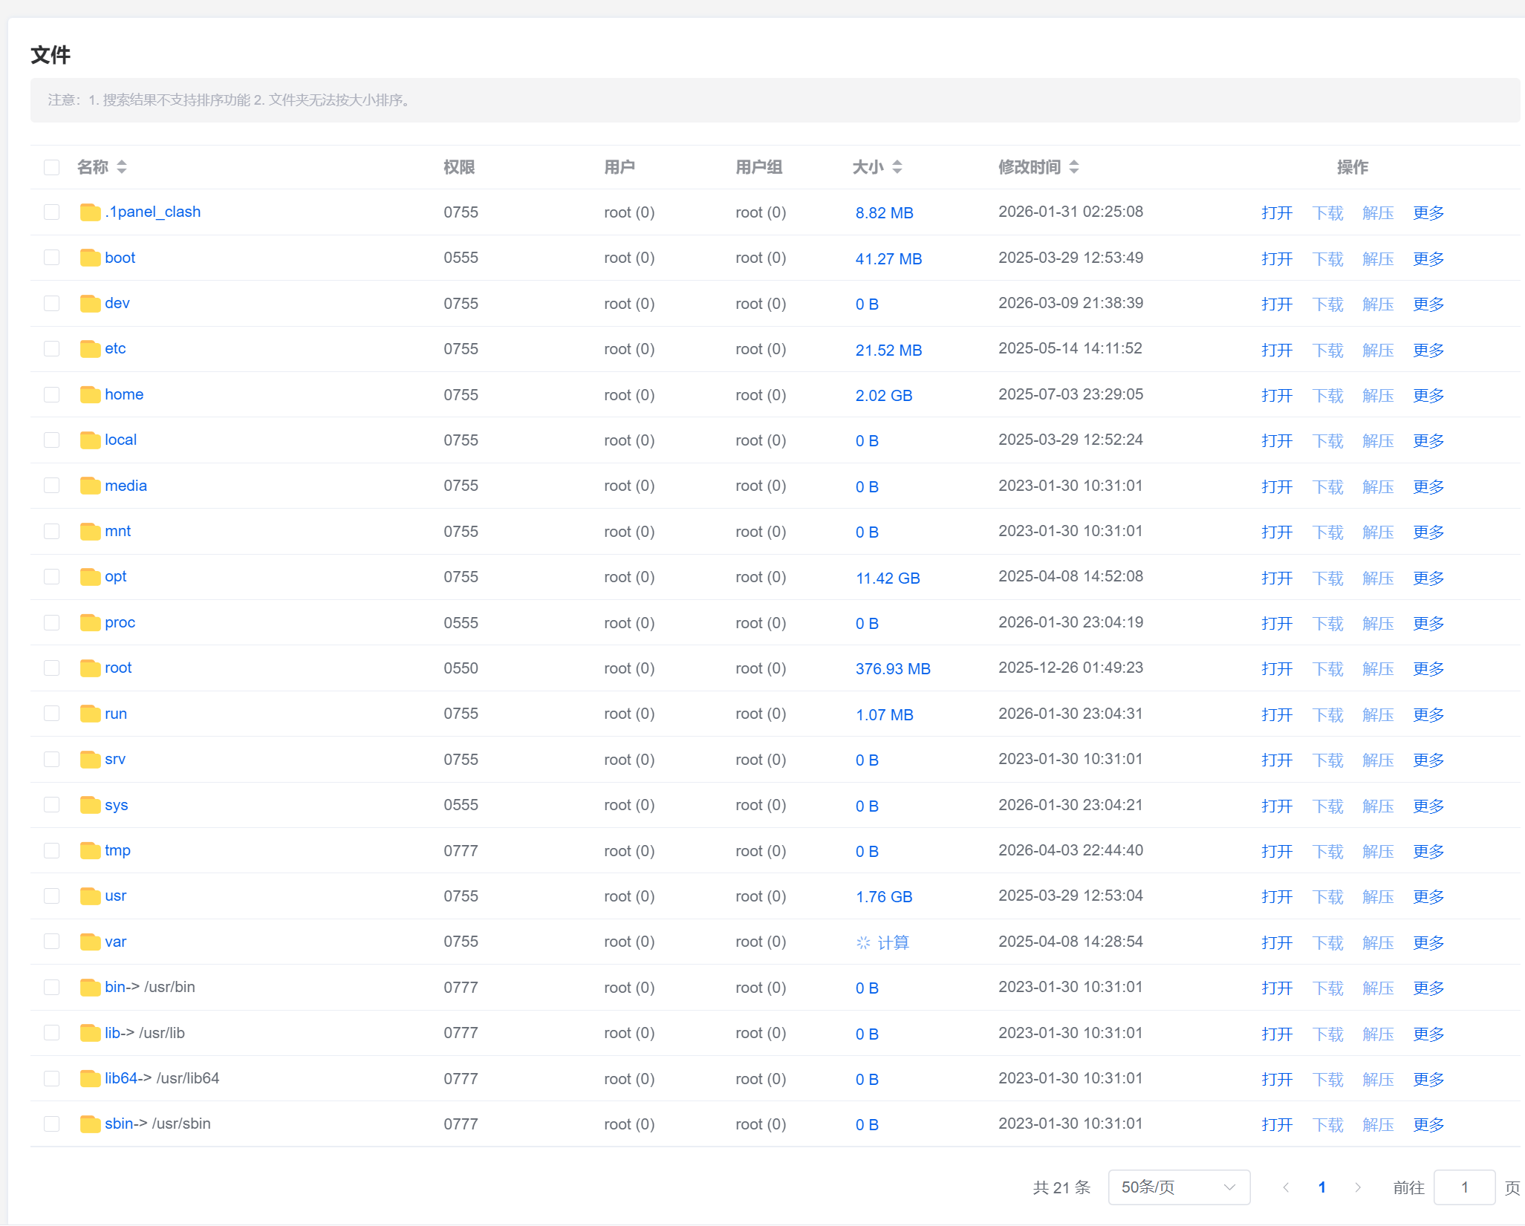Click 解压 in the dev row
This screenshot has height=1226, width=1525.
pos(1377,304)
